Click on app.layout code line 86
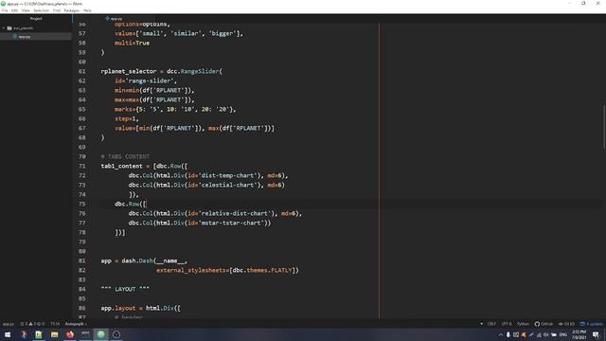The width and height of the screenshot is (606, 341). coord(140,309)
